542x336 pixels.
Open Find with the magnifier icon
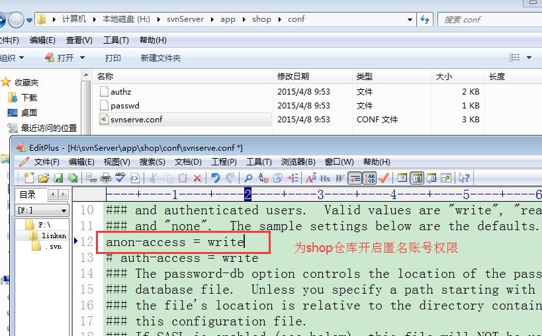(248, 178)
